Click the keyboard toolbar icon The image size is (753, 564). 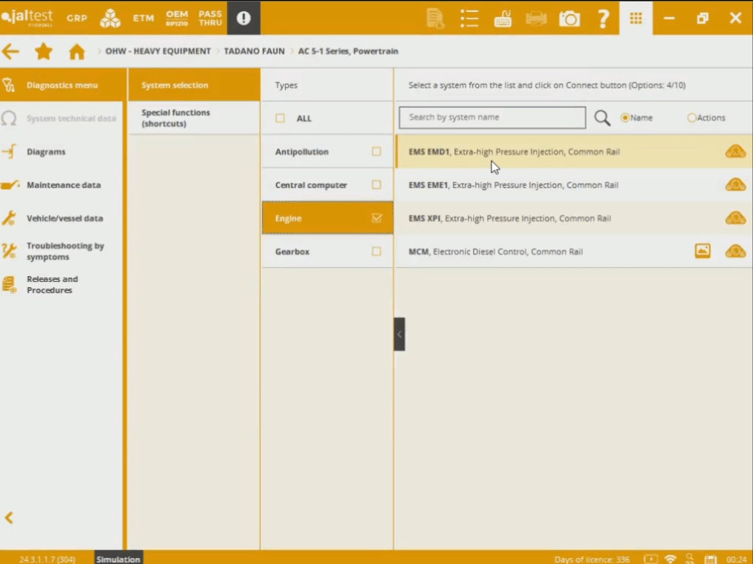point(503,19)
